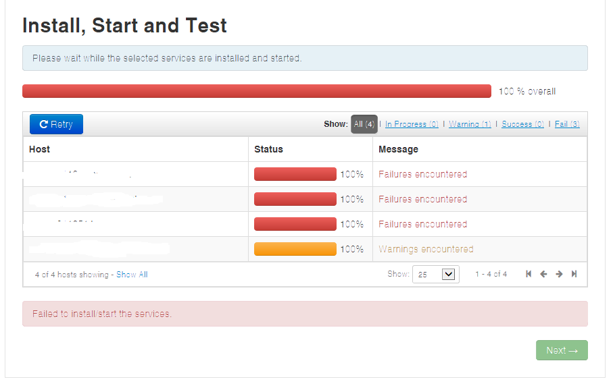The width and height of the screenshot is (613, 392).
Task: Jump to last page with pagination icon
Action: point(574,274)
